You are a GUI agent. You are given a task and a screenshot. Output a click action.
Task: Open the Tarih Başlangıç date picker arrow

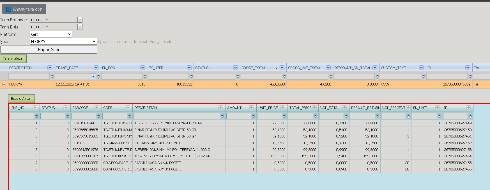tap(80, 20)
